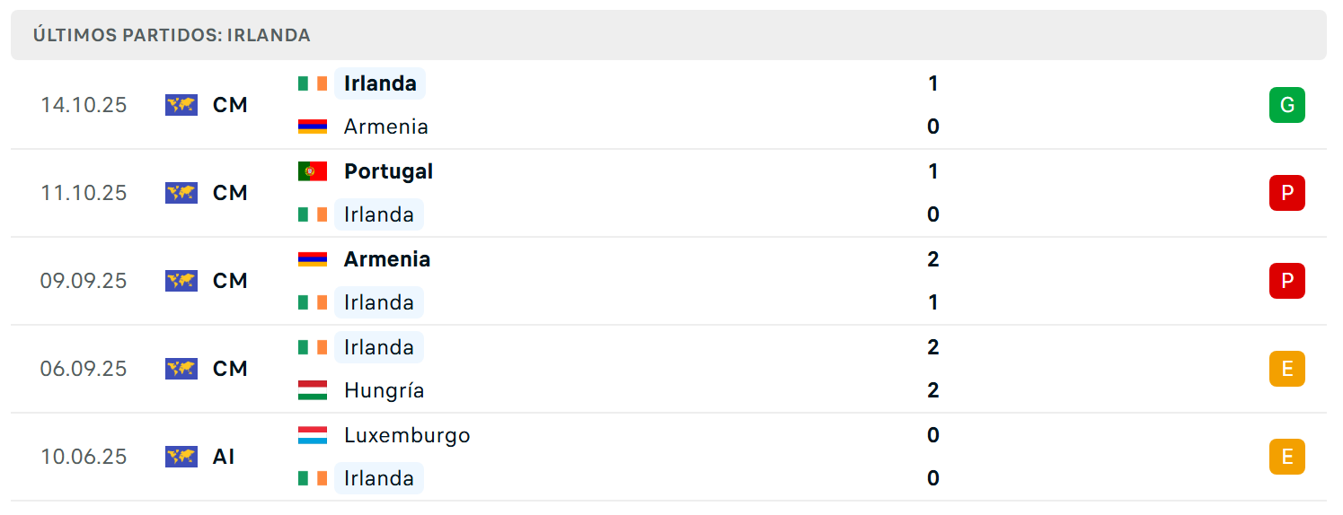1343x515 pixels.
Task: Click the Últimos Partidos: Irlanda header
Action: click(x=172, y=35)
